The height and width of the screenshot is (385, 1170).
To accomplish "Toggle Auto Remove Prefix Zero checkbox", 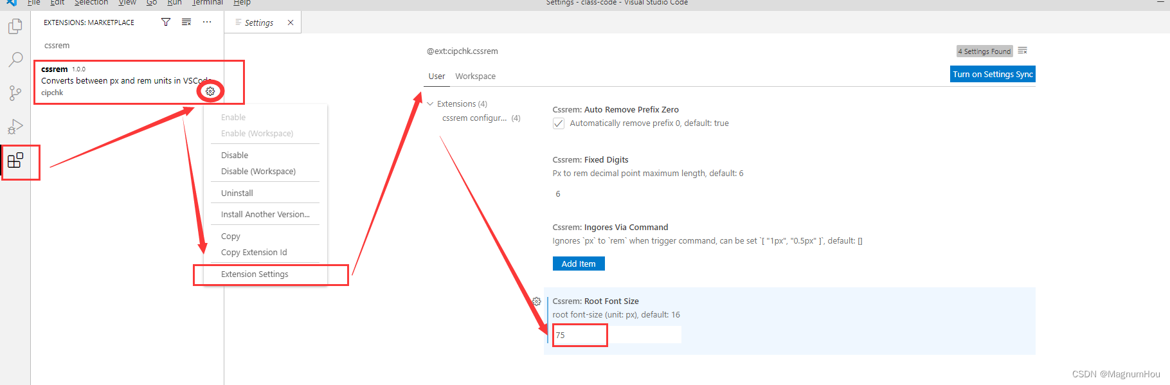I will (x=559, y=123).
